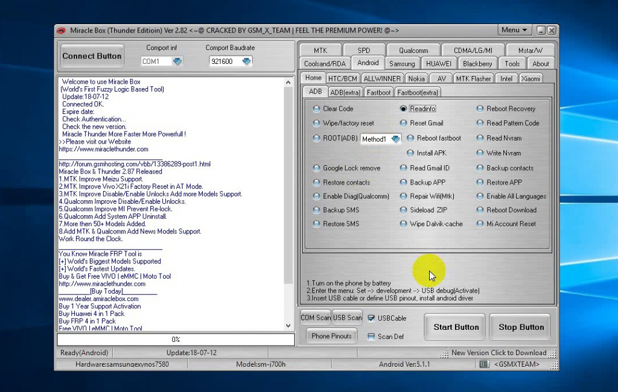Open the Qualcomm tab
The image size is (618, 392).
point(413,50)
